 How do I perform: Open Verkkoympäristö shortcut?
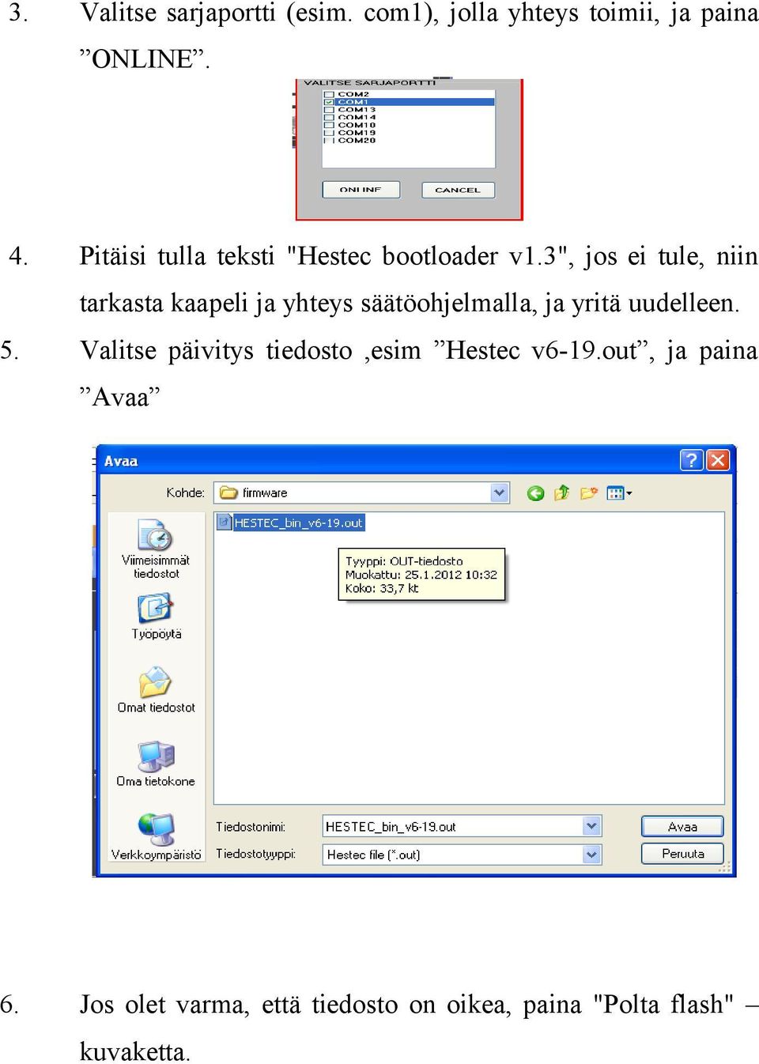tap(156, 836)
